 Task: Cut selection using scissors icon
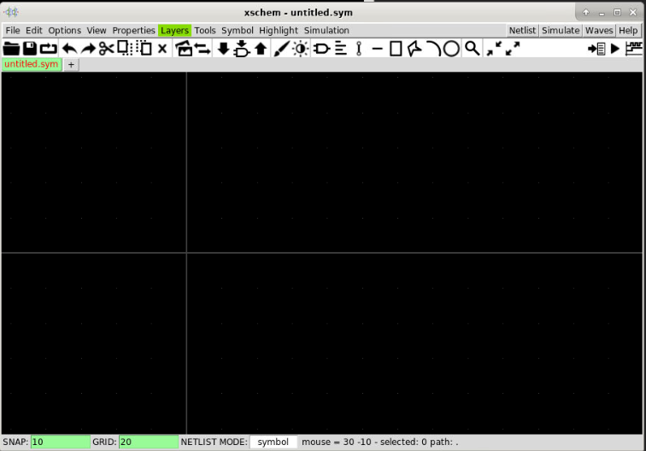106,49
